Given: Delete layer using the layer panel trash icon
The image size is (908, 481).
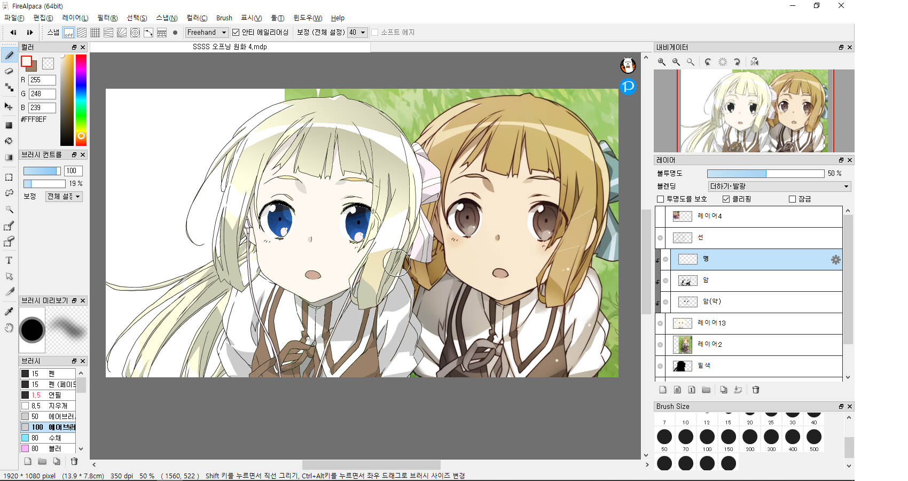Looking at the screenshot, I should 755,390.
